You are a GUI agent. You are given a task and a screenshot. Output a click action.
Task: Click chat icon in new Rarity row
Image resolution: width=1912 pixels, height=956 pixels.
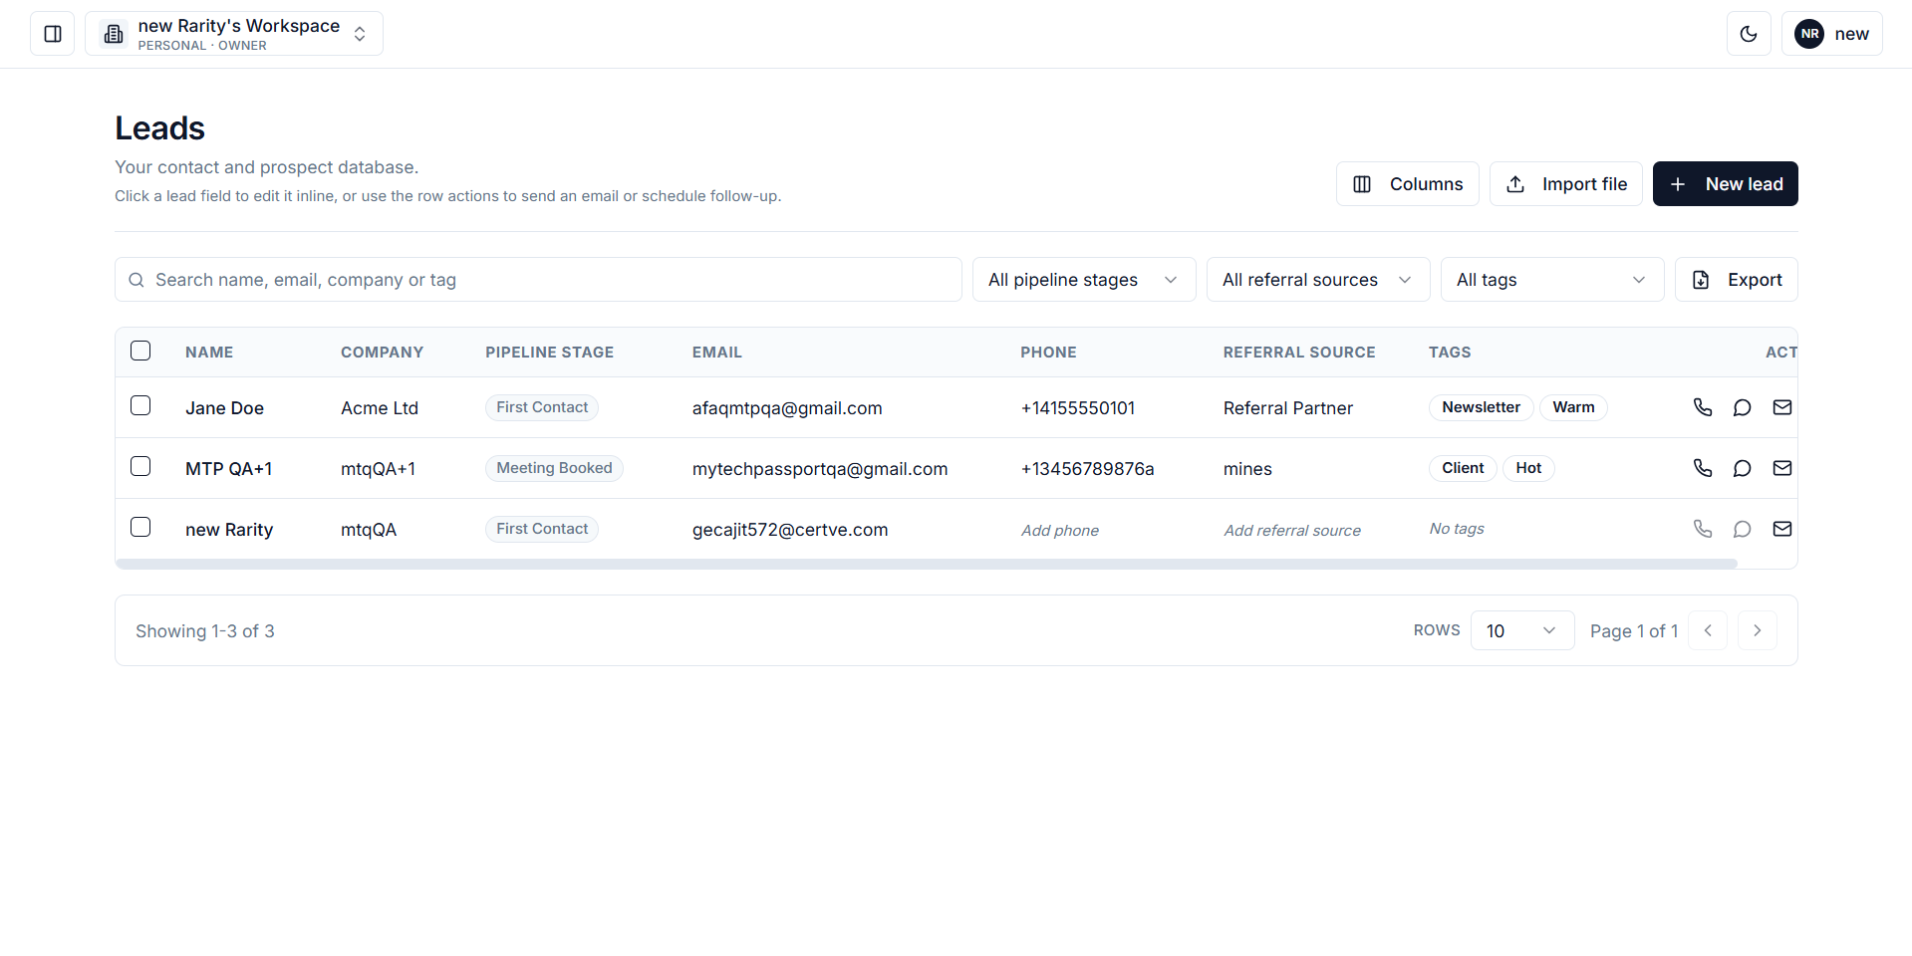click(x=1742, y=529)
